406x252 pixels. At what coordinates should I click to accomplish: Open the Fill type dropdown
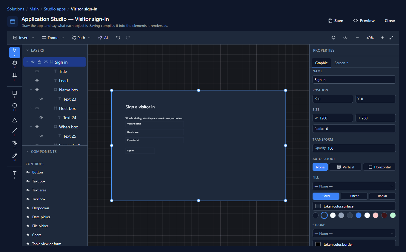(x=354, y=186)
